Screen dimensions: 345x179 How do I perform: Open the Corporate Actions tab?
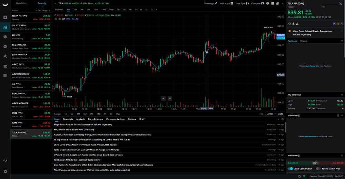pos(115,119)
